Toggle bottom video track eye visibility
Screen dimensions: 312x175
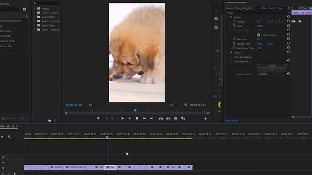pos(3,168)
